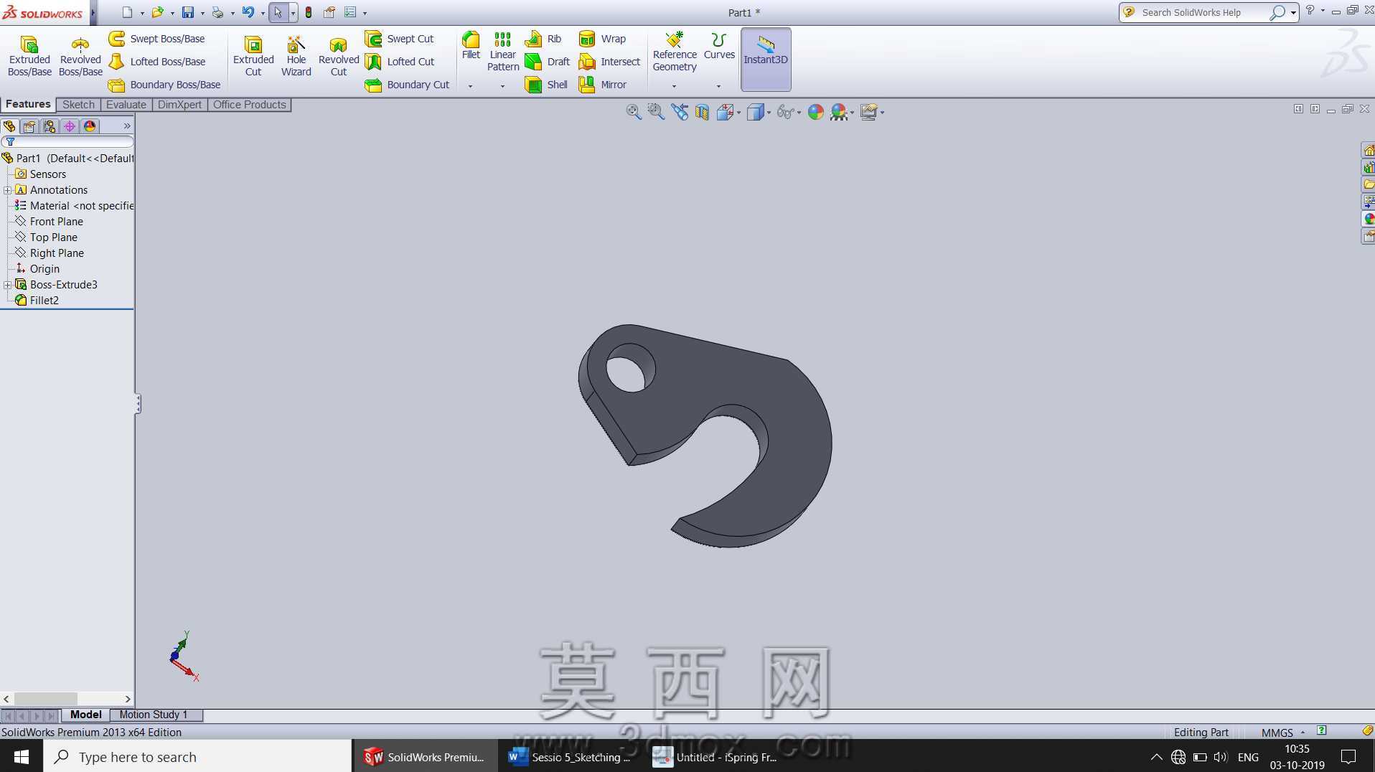Select the Revolved Cut tool
This screenshot has width=1375, height=772.
coord(339,56)
